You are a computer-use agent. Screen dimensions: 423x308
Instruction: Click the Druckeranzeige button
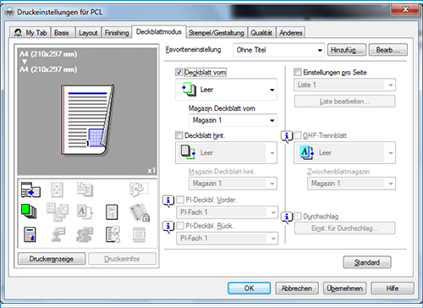[52, 259]
